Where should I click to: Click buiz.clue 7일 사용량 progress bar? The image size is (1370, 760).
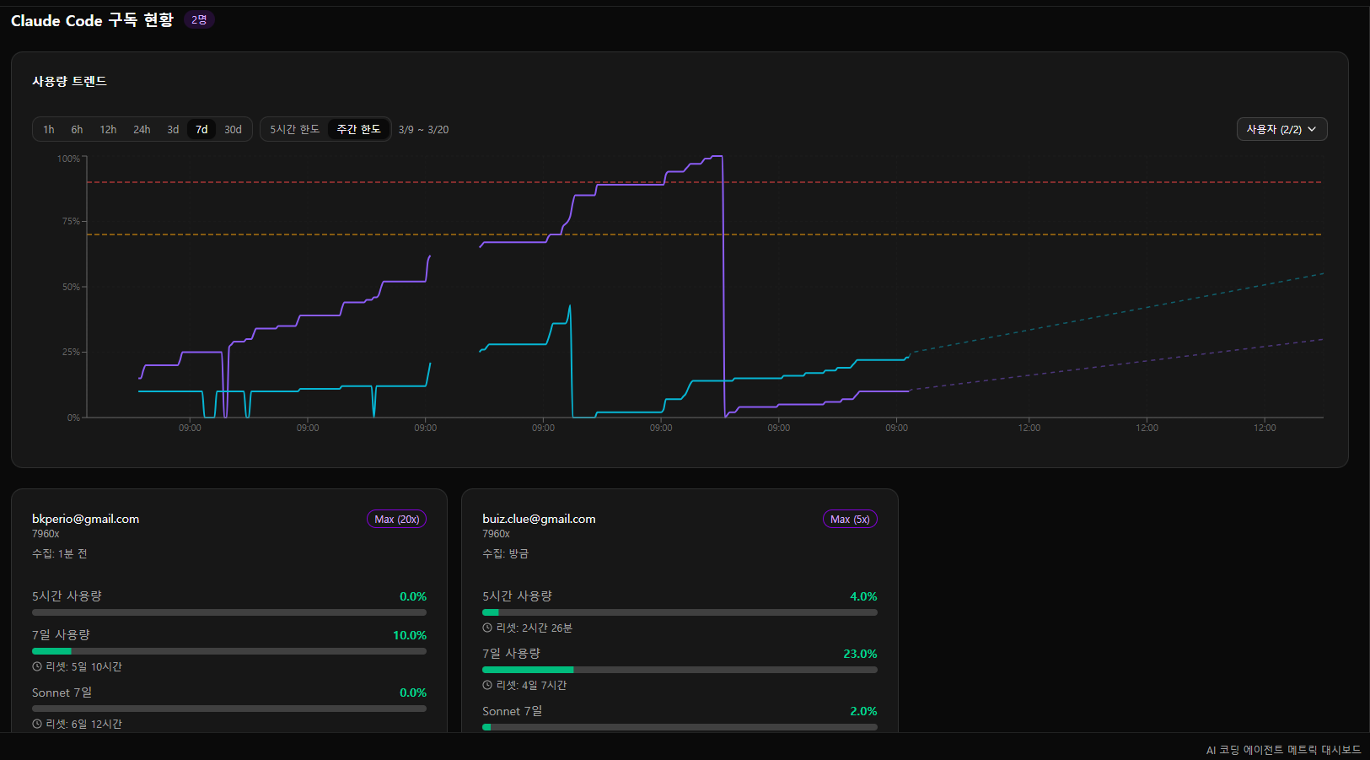(x=680, y=670)
